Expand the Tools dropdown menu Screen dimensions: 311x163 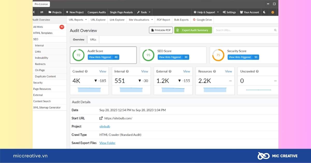click(x=144, y=12)
